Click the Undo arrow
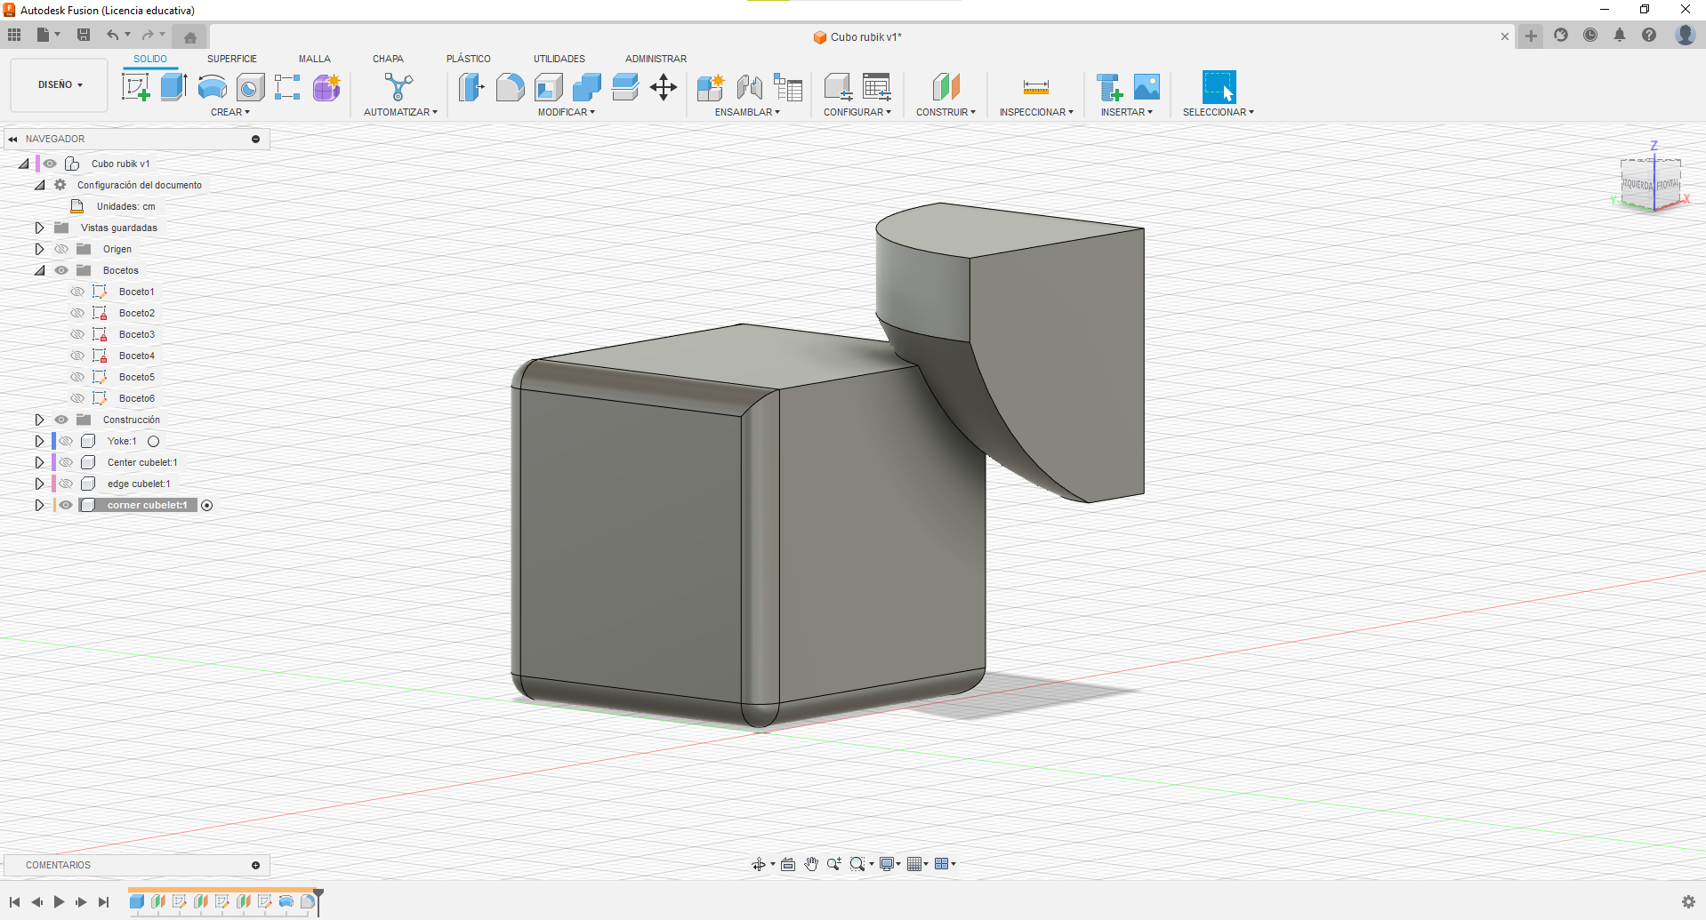The image size is (1706, 920). 113,35
